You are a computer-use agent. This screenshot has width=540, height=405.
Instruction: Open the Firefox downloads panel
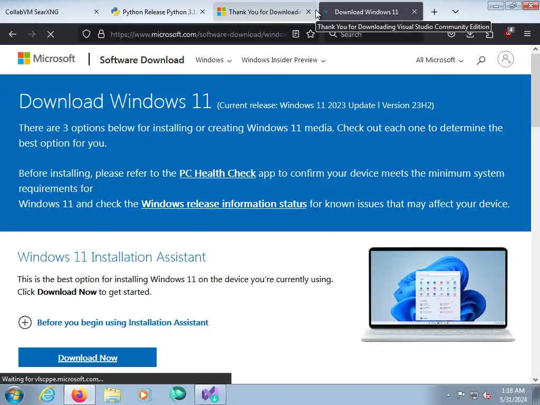click(470, 35)
